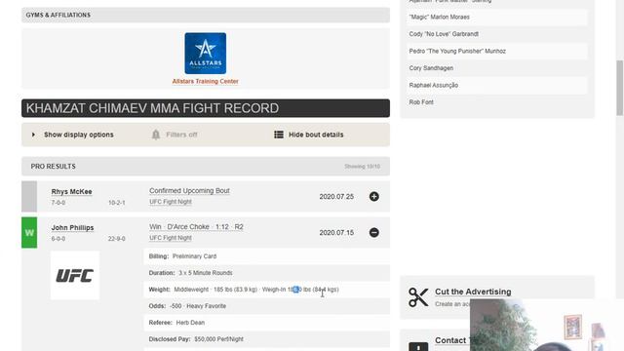Click the green W win indicator
This screenshot has width=624, height=351.
(x=29, y=232)
